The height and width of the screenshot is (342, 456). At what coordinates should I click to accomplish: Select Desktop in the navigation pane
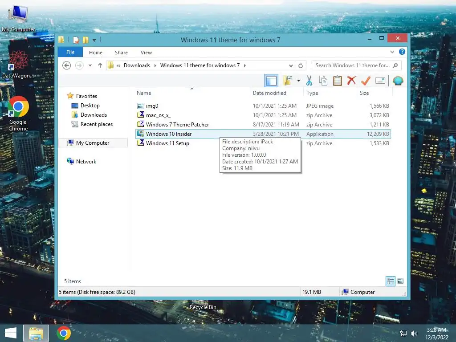(90, 106)
